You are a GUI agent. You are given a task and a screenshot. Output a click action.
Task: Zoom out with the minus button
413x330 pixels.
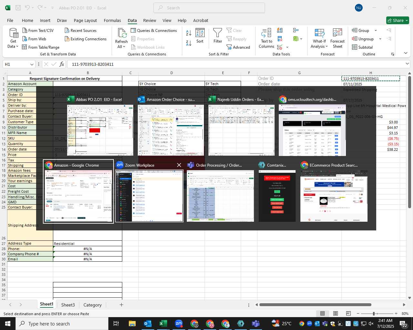point(358,314)
